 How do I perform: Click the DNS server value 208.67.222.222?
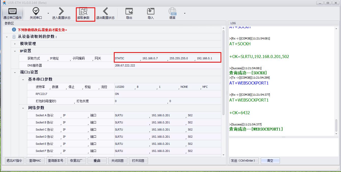click(x=125, y=65)
